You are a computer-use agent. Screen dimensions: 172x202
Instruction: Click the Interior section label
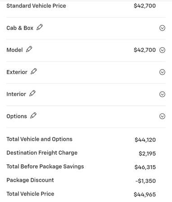[16, 94]
